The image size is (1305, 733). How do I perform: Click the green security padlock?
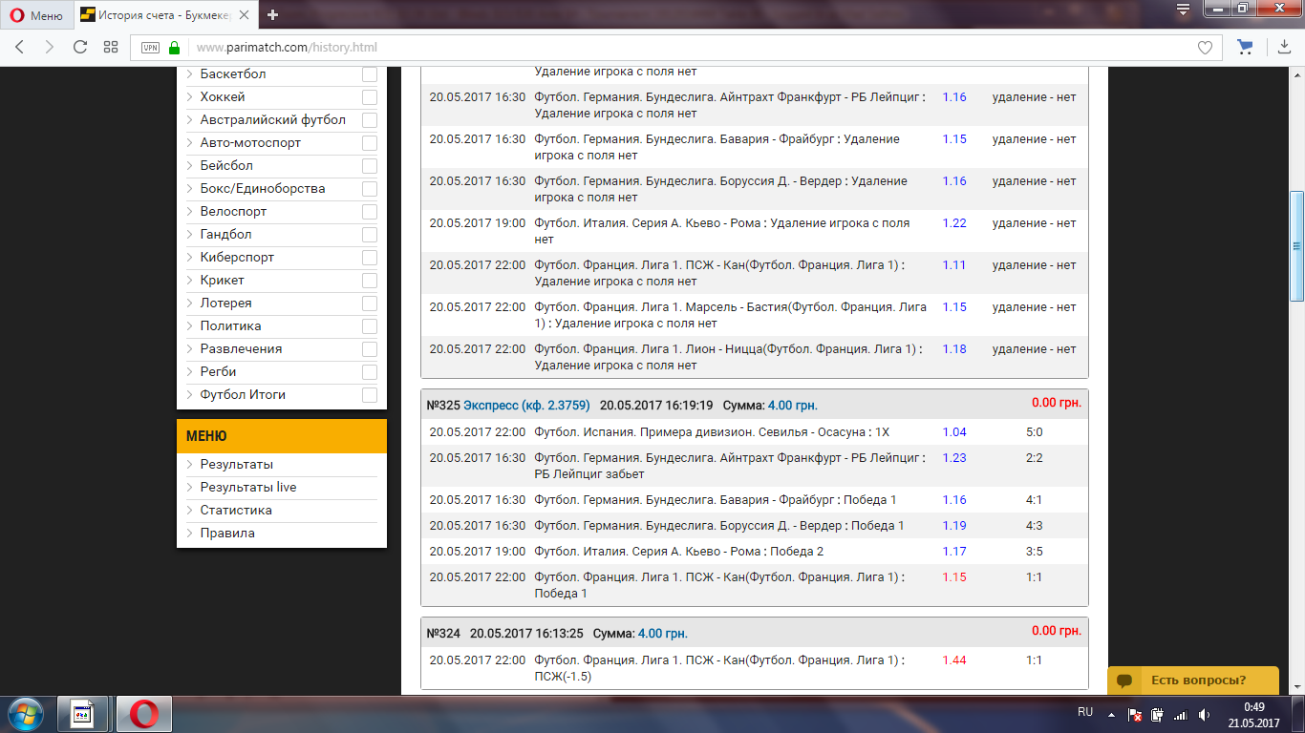click(174, 48)
